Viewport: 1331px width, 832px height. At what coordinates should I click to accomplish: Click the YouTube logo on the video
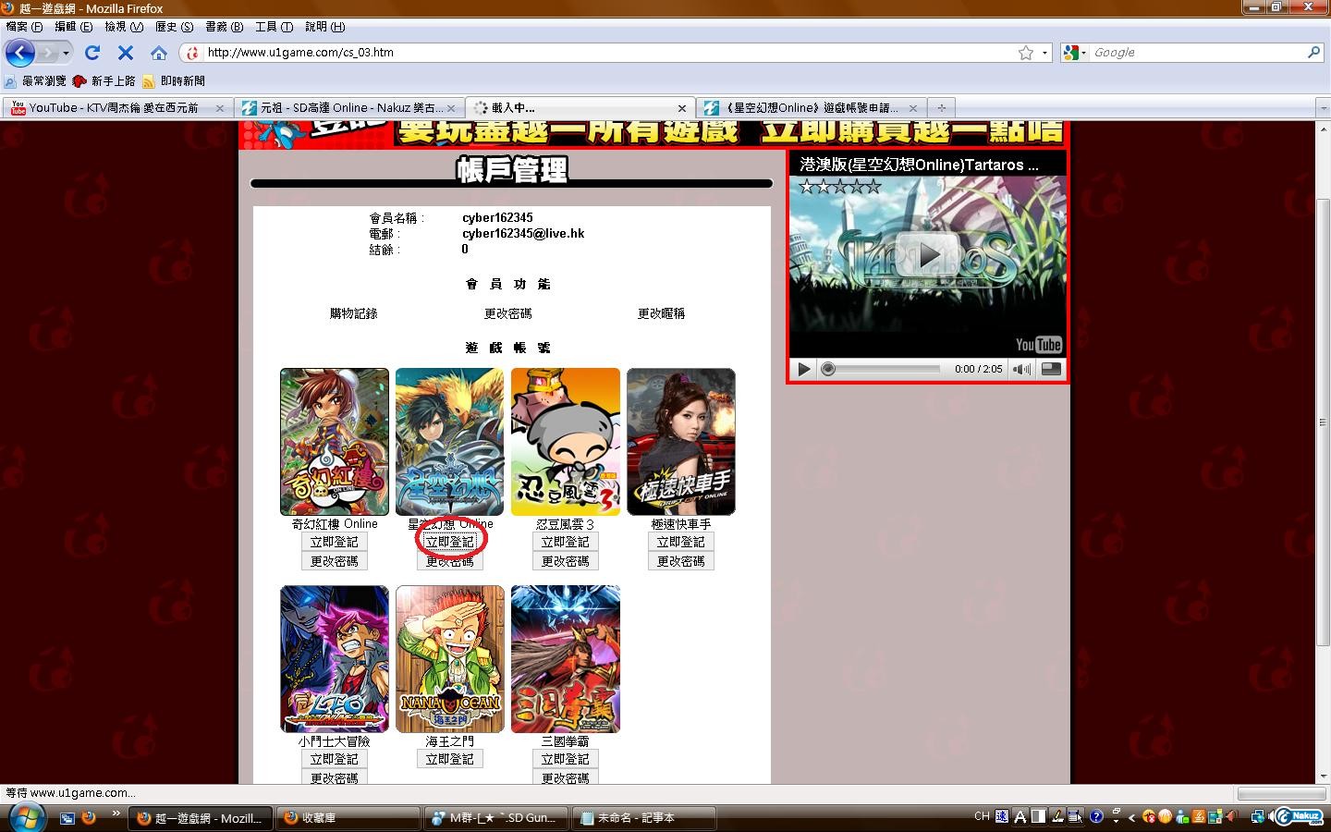pos(1038,345)
